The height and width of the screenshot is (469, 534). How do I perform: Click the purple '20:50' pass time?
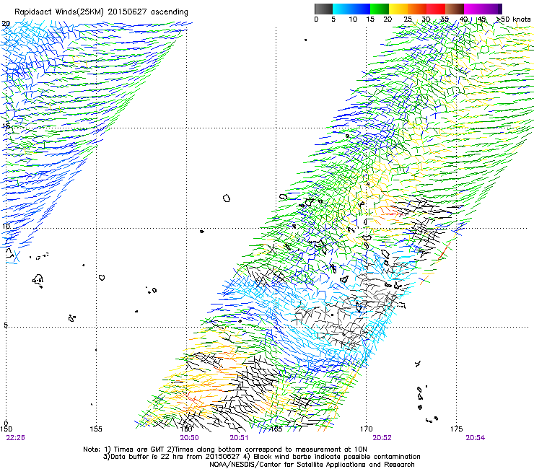tap(189, 438)
